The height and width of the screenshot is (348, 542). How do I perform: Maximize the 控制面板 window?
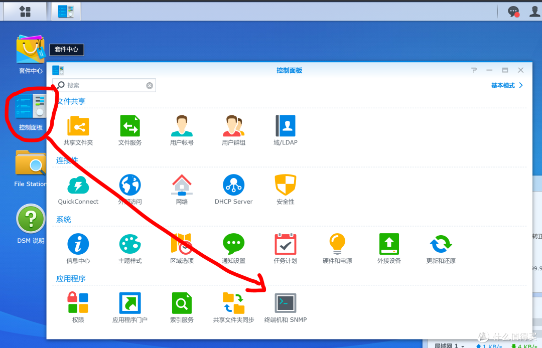pos(505,70)
